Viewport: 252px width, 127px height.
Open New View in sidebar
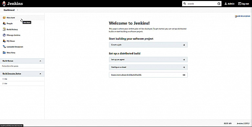pyautogui.click(x=11, y=53)
